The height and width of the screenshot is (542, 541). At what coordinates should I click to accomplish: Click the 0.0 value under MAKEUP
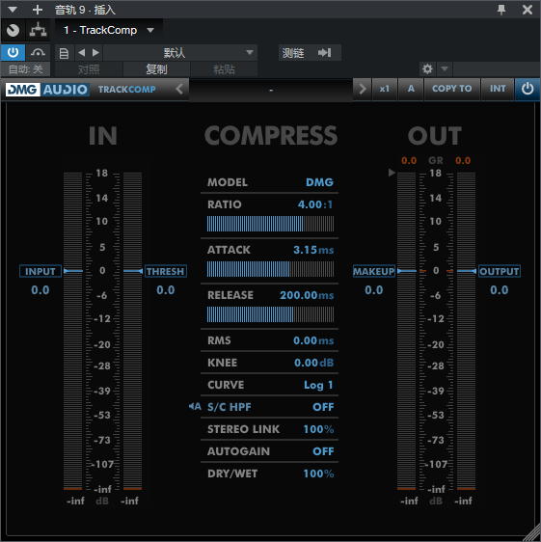374,290
